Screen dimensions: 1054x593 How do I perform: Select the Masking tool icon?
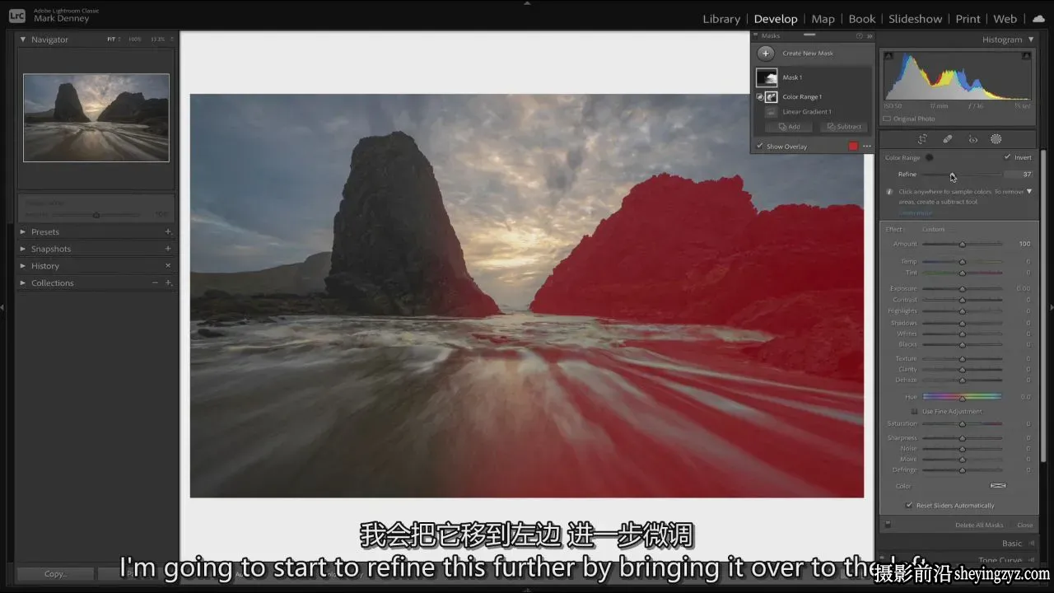coord(996,139)
